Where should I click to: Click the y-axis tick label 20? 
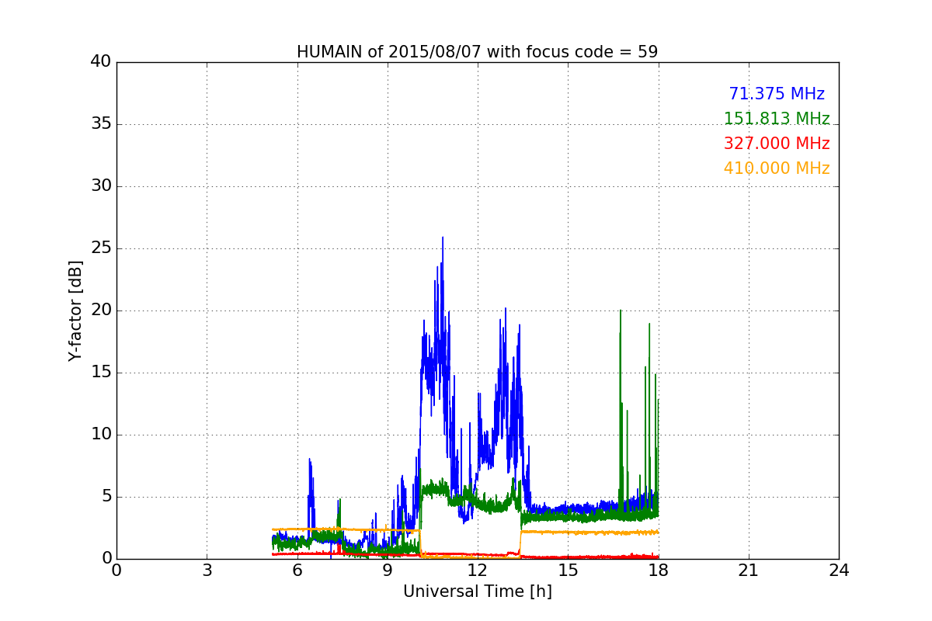(x=101, y=310)
